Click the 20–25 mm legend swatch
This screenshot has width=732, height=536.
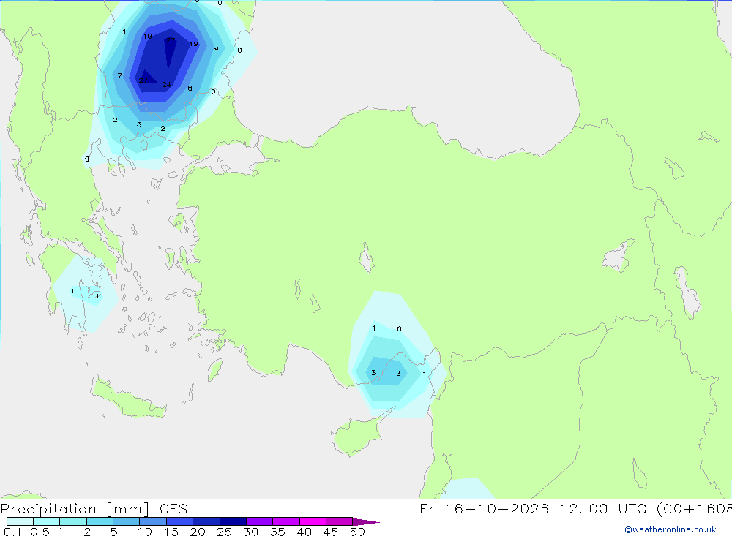[x=206, y=521]
